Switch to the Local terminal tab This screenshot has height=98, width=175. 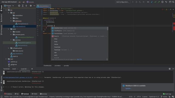(14, 69)
